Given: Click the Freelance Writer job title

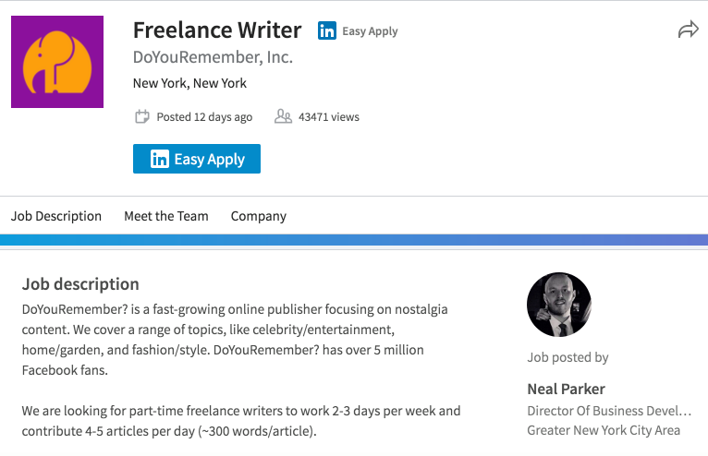Looking at the screenshot, I should pos(217,30).
